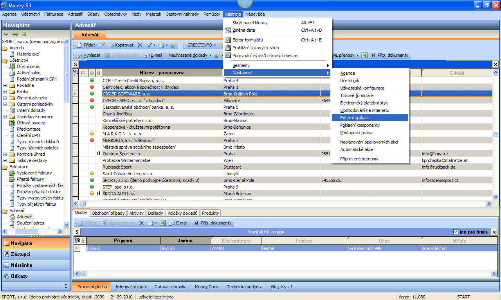The height and width of the screenshot is (300, 501).
Task: Click the blue search field above address list
Action: [285, 65]
